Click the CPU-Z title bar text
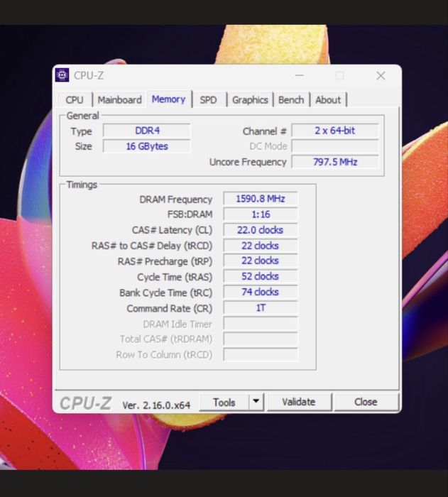 point(89,75)
